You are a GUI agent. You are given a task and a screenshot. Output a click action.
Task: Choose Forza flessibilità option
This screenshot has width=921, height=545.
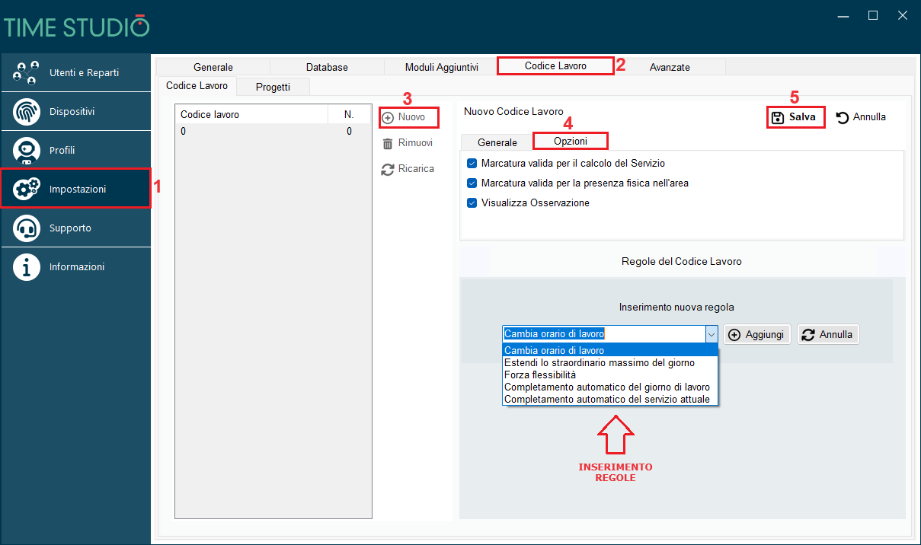[610, 375]
